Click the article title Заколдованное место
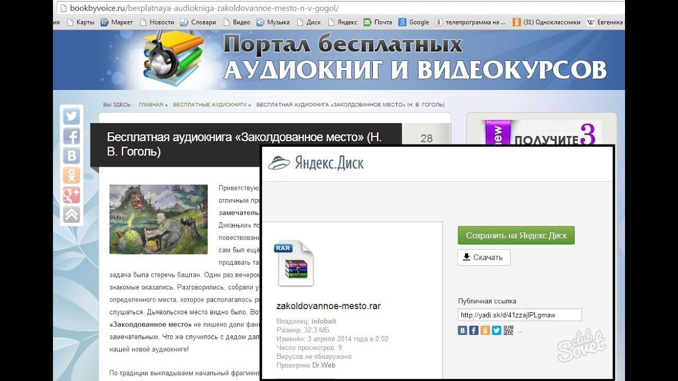 point(244,144)
